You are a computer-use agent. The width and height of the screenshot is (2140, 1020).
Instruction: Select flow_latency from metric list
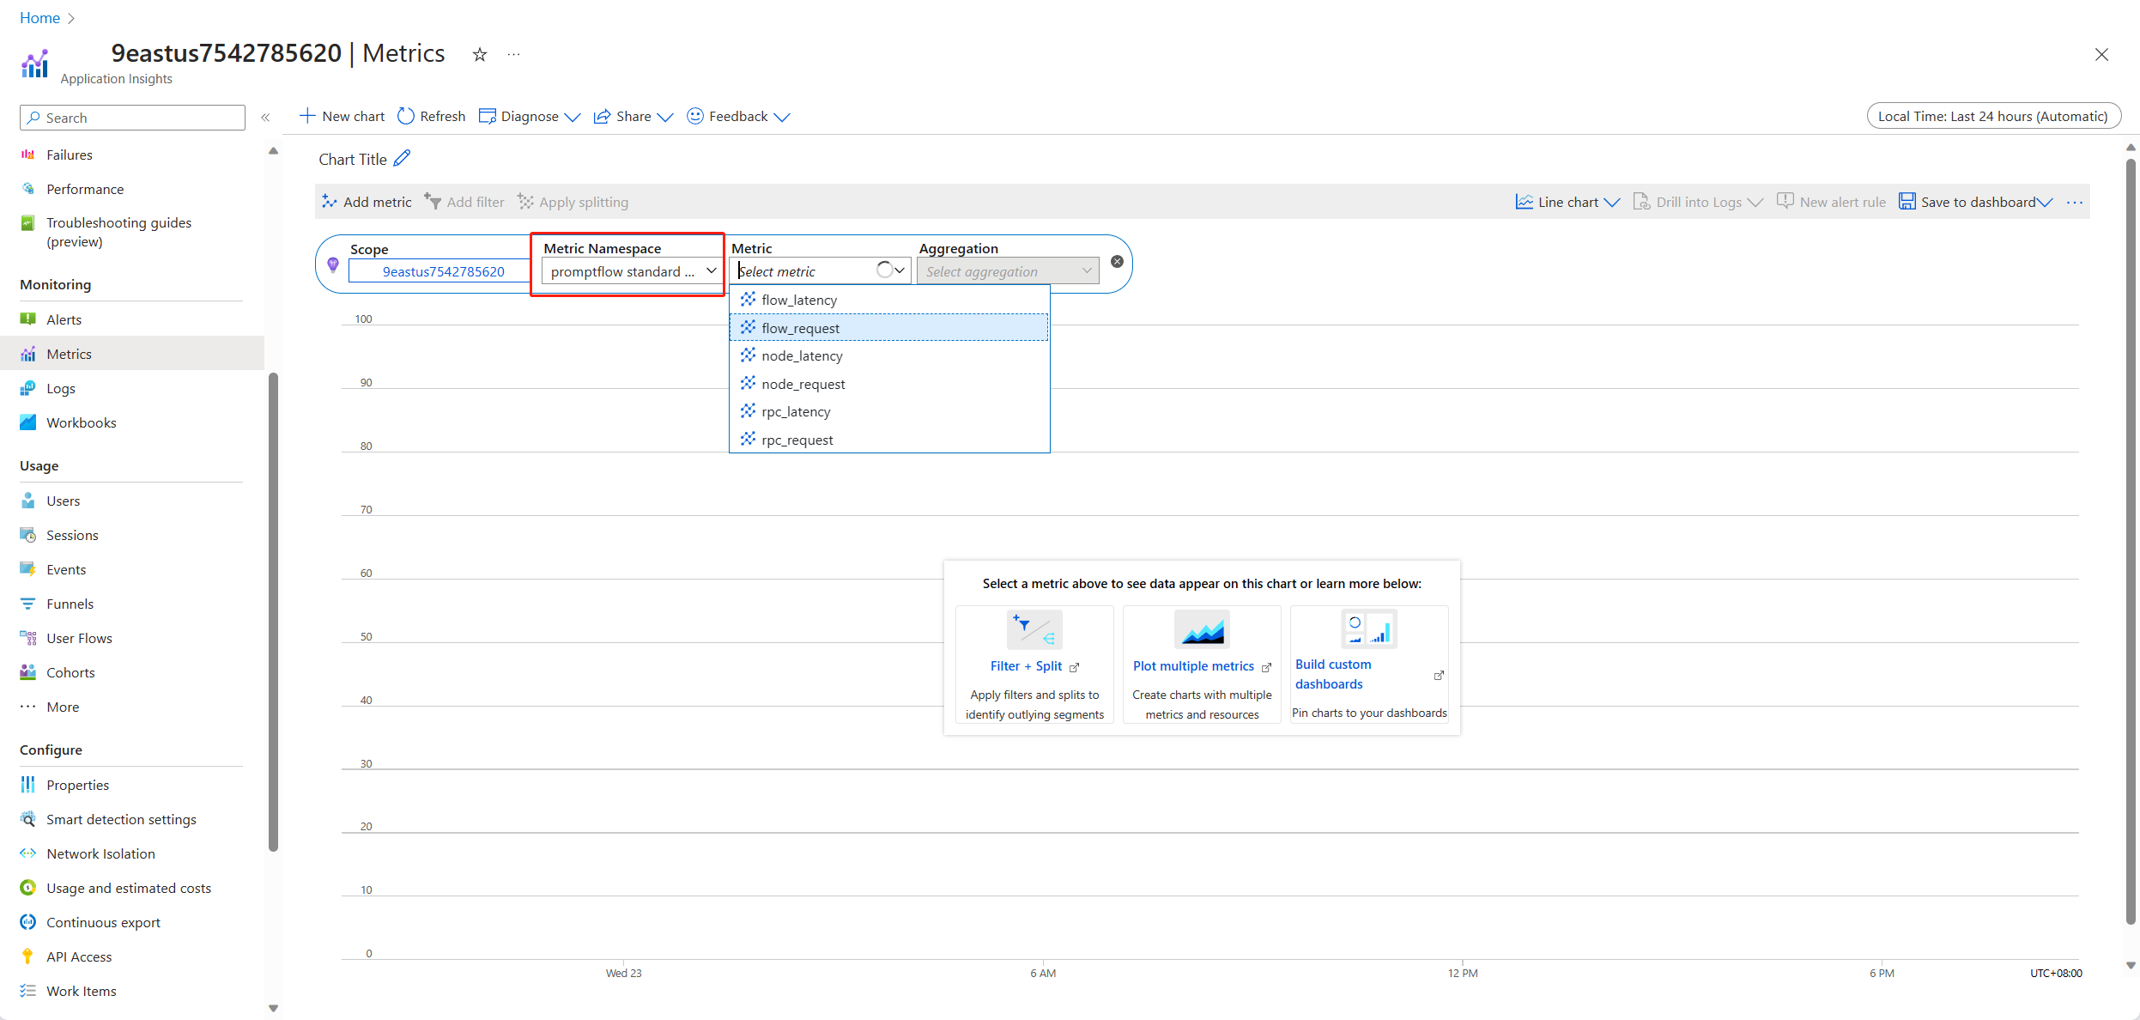coord(798,300)
